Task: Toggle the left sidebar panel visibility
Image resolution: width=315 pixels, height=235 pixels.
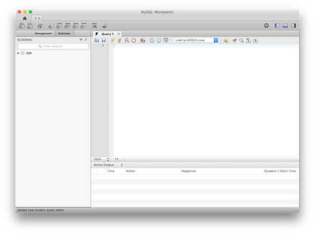Action: point(277,26)
